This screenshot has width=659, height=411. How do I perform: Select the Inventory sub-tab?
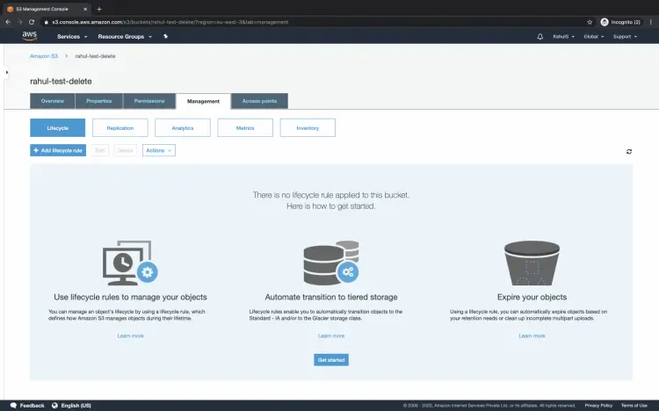coord(308,127)
